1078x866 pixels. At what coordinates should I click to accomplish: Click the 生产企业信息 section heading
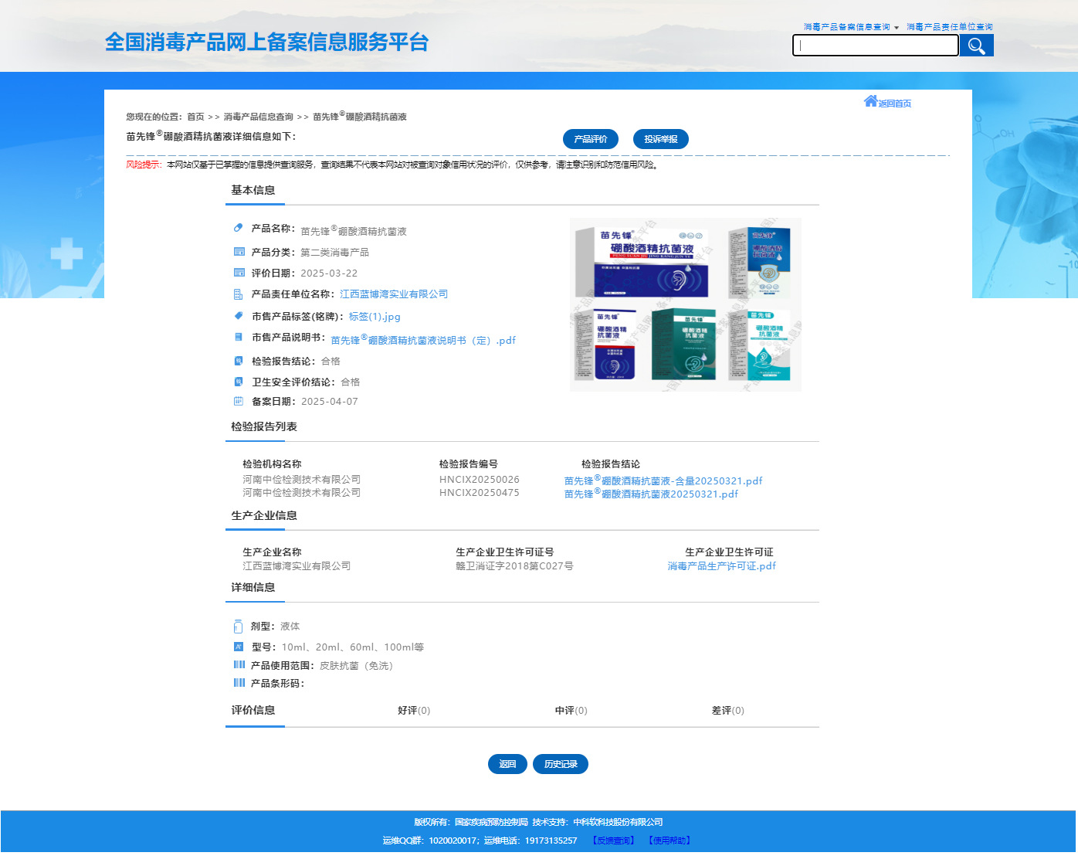[264, 515]
